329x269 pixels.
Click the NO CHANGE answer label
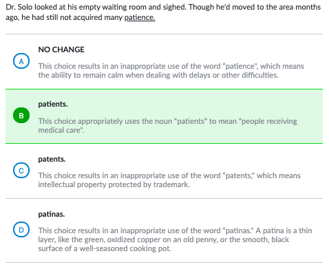[x=61, y=50]
